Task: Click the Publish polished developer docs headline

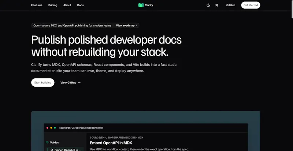Action: click(x=106, y=45)
